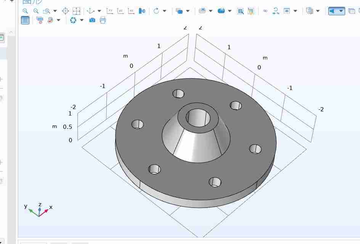Expand the Go to Default View dropdown
This screenshot has width=360, height=244.
(x=99, y=11)
